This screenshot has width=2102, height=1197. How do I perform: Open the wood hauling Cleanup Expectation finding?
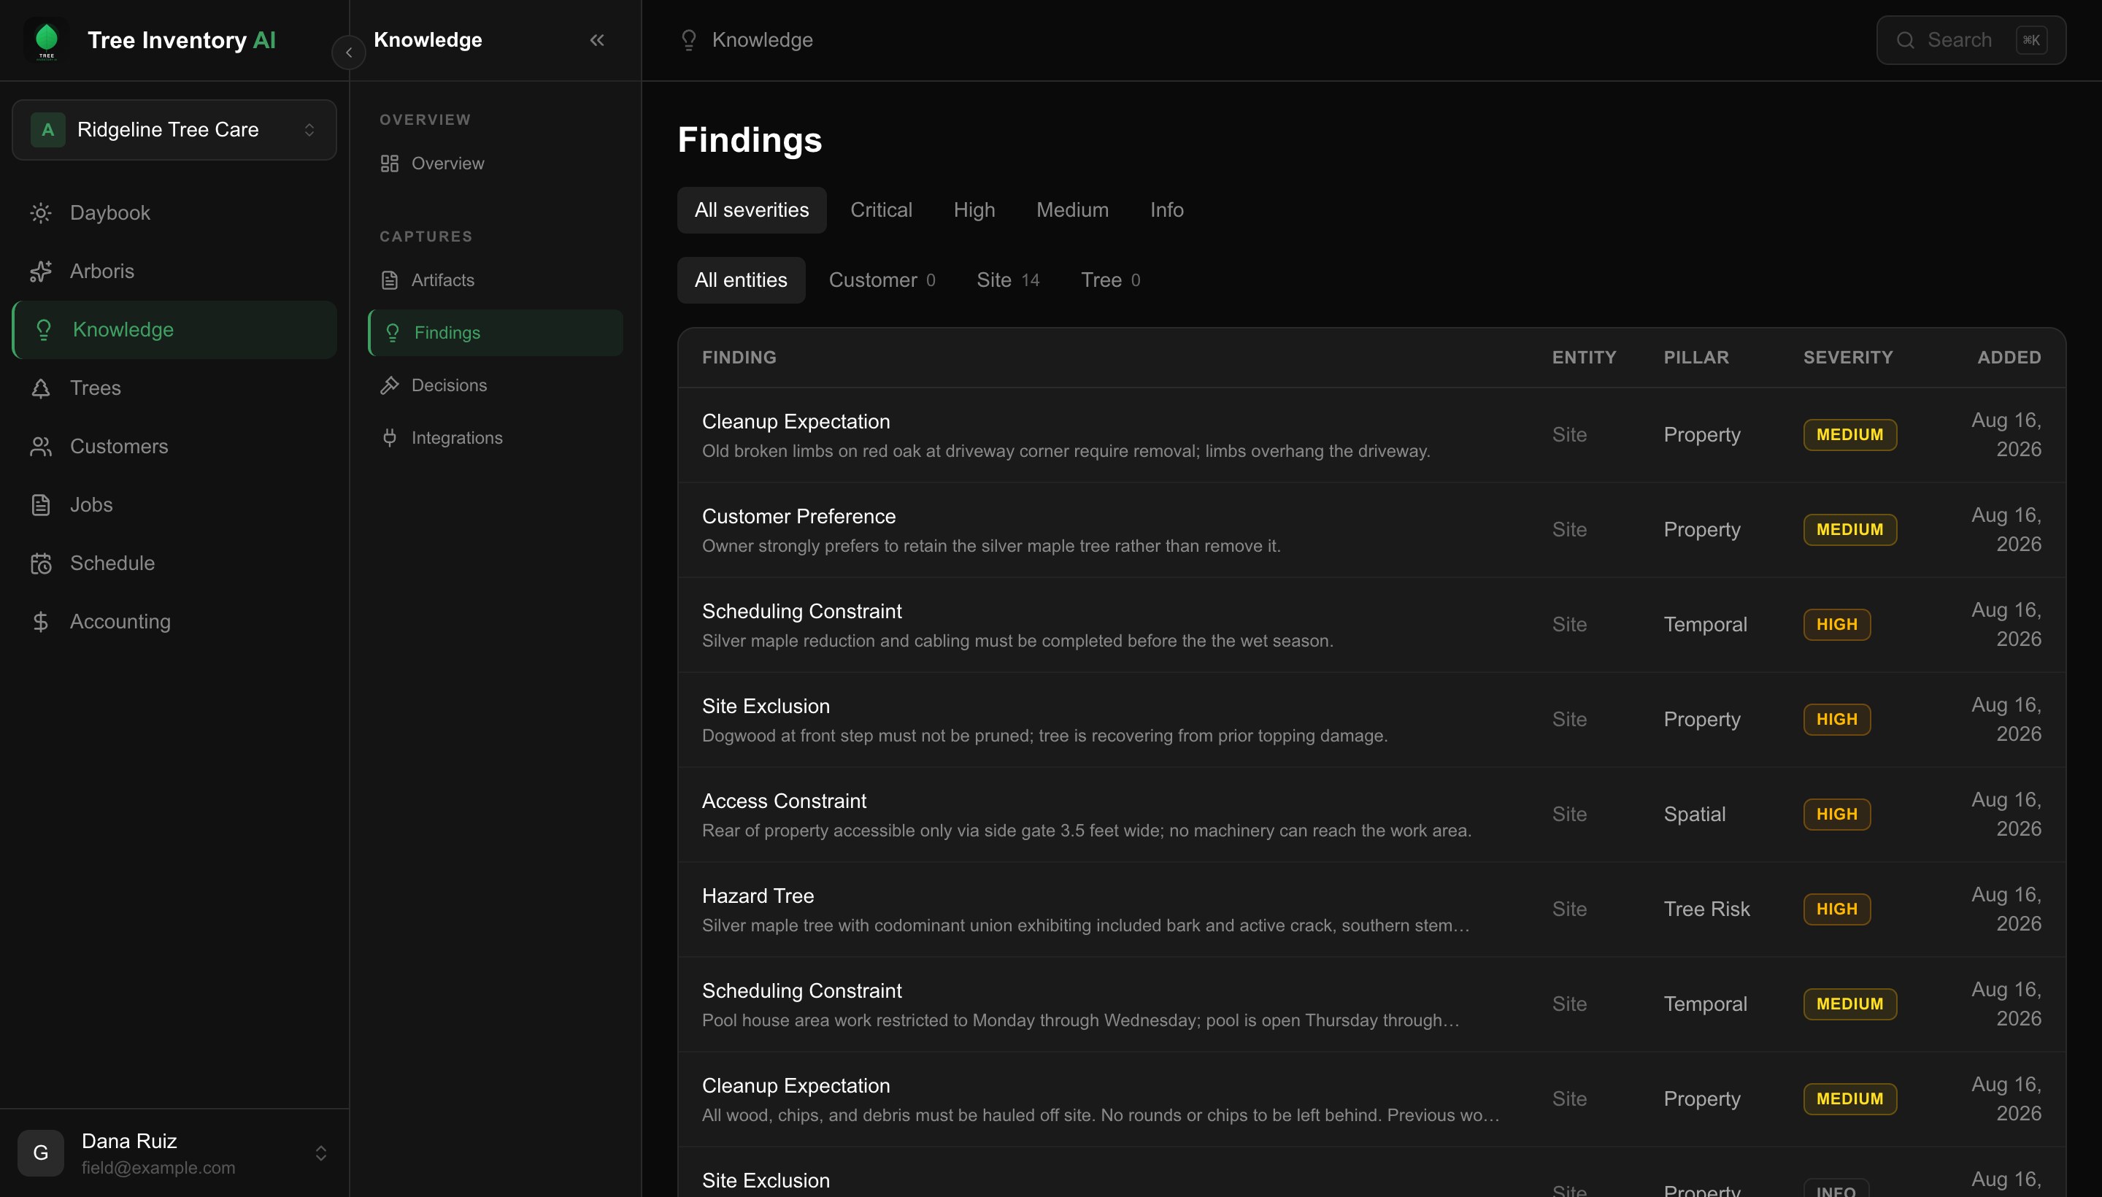point(1371,1100)
